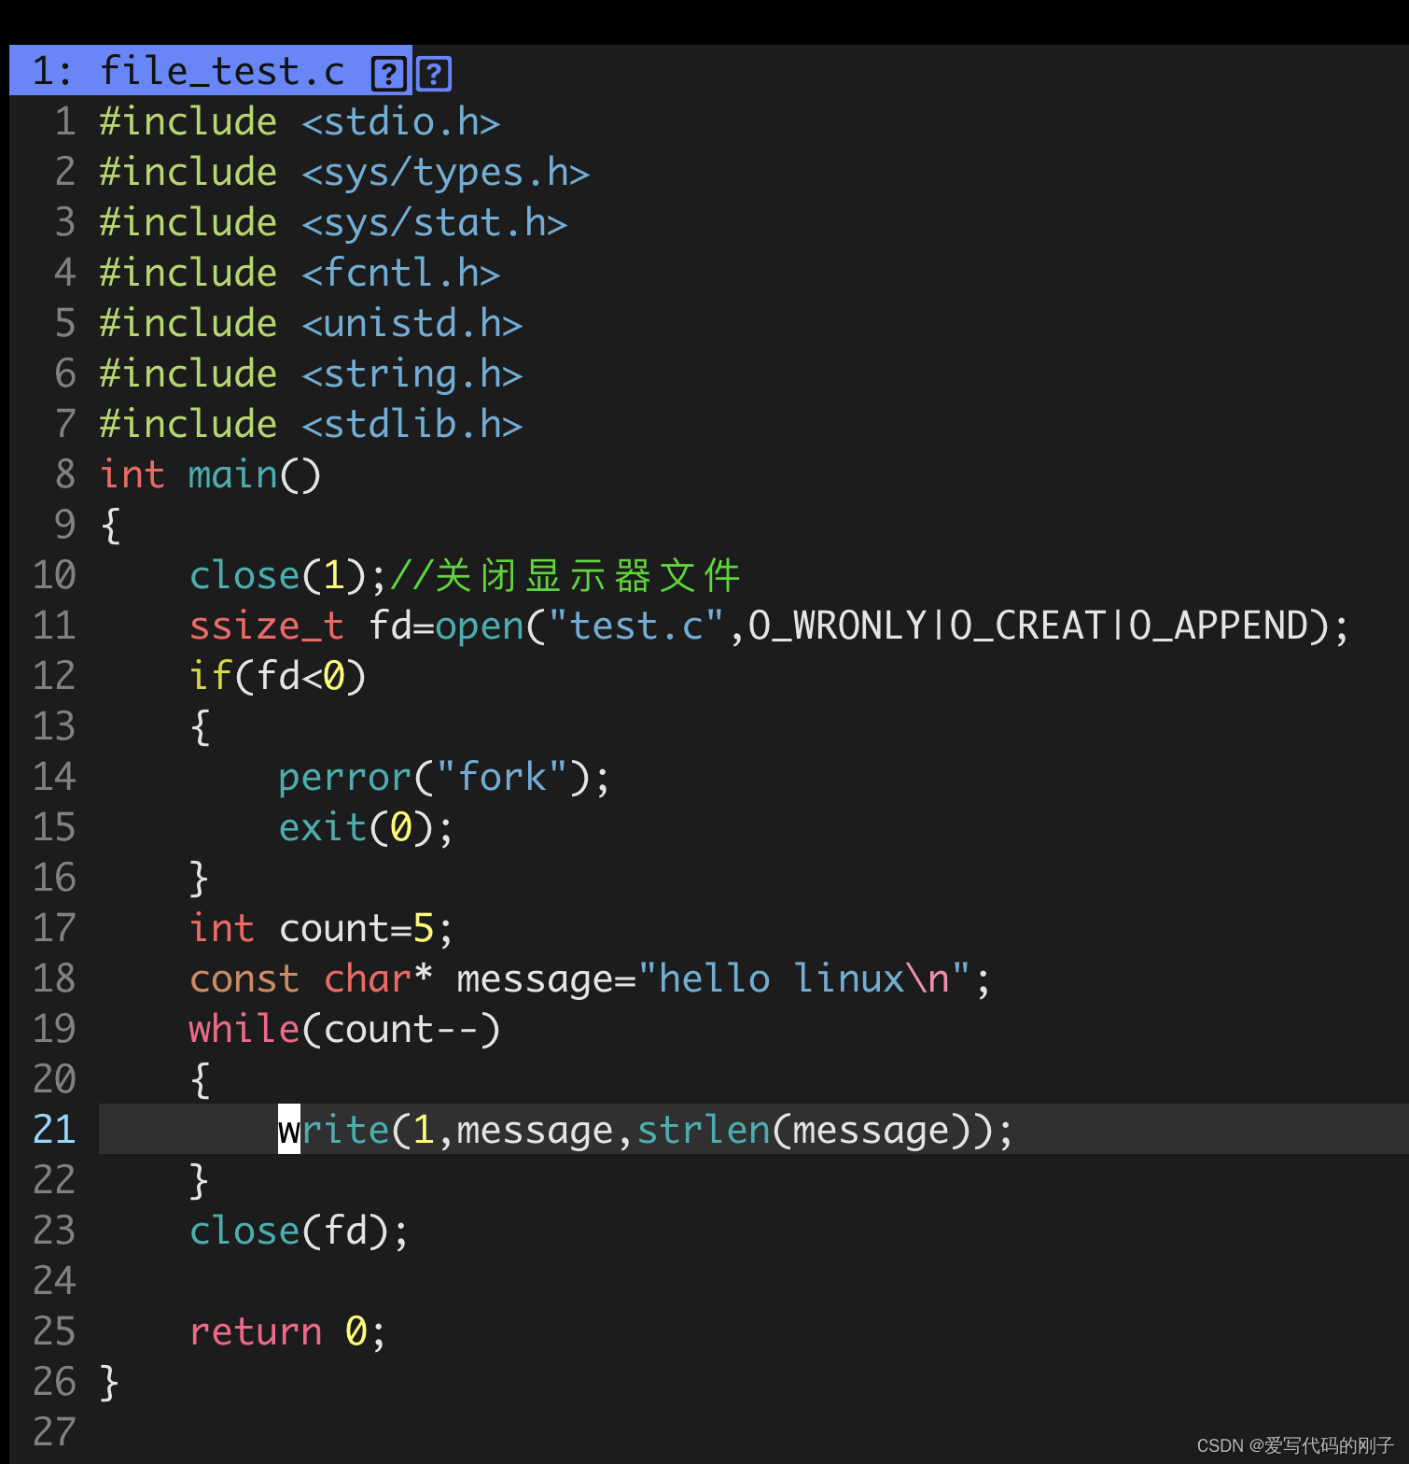Click int count=5; declaration
Screen dimensions: 1409x1464
click(x=321, y=929)
